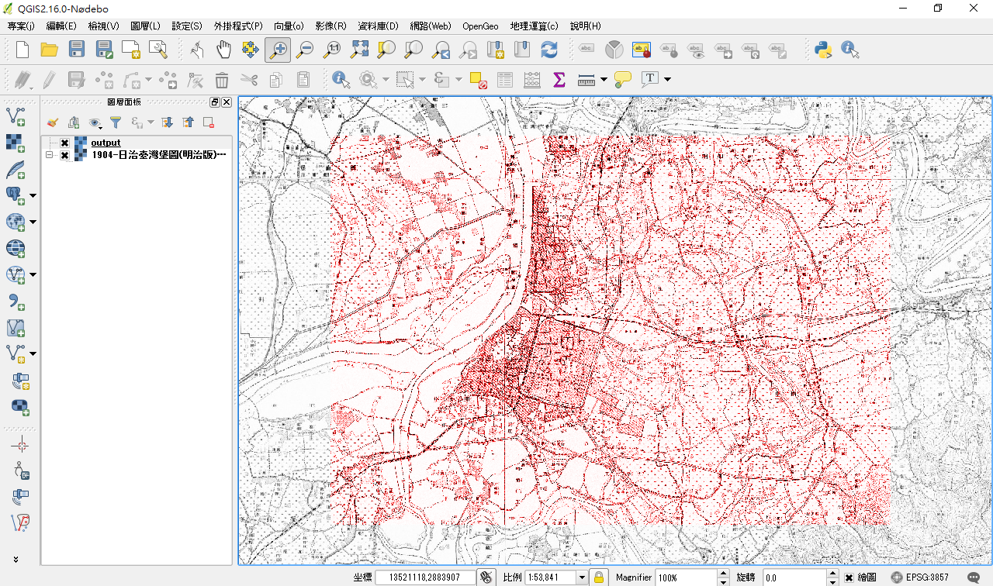Screen dimensions: 993x586
Task: Open the select features dropdown arrow
Action: point(422,79)
